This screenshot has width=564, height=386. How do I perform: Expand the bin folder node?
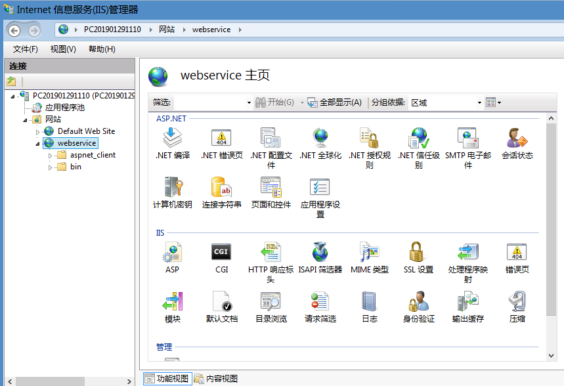51,167
